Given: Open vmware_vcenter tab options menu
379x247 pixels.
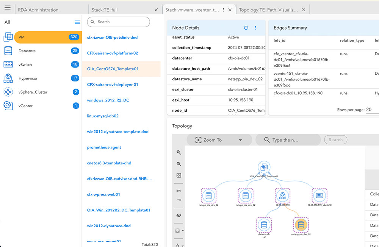Looking at the screenshot, I should pyautogui.click(x=223, y=10).
